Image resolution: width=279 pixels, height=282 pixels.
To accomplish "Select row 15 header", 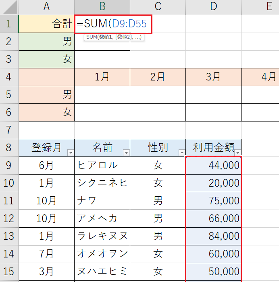I will [x=9, y=272].
